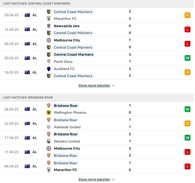The height and width of the screenshot is (183, 195).
Task: Click Central Coast Mariners crest in 30.03.25 match
Action: point(49,54)
